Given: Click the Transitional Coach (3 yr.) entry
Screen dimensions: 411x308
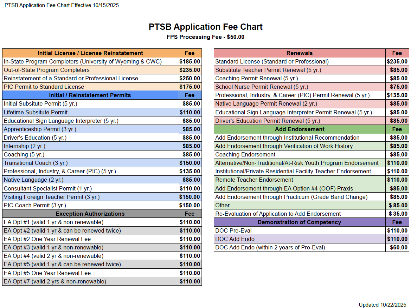Looking at the screenshot, I should (36, 163).
